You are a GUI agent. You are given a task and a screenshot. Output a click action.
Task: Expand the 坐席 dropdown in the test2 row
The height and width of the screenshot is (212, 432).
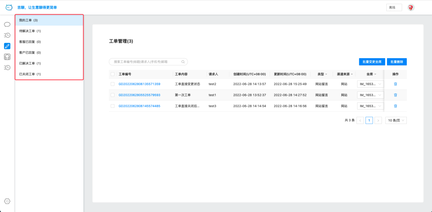[370, 84]
